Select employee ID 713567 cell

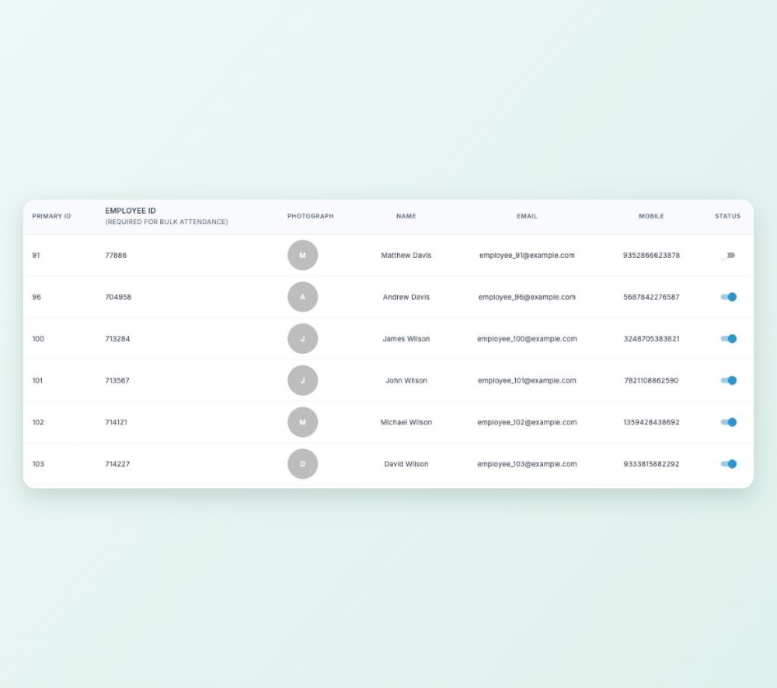[117, 380]
